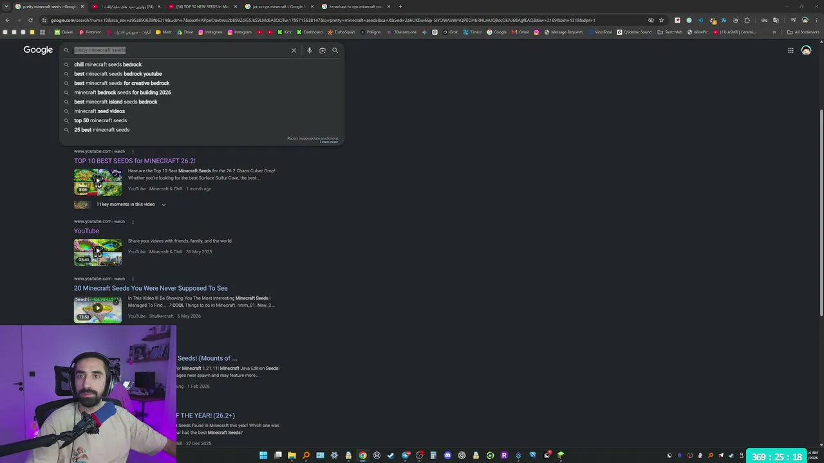Open the Chrome extensions puzzle menu
The width and height of the screenshot is (824, 463).
[747, 20]
